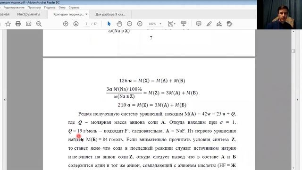Image resolution: width=302 pixels, height=170 pixels.
Task: Switch to the scrolling read mode icon
Action: coord(184,24)
